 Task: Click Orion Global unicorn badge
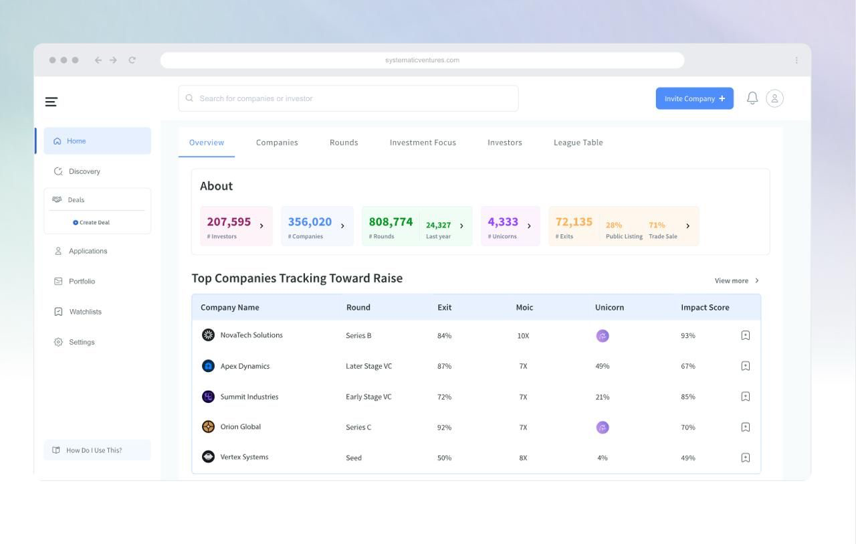(x=603, y=428)
